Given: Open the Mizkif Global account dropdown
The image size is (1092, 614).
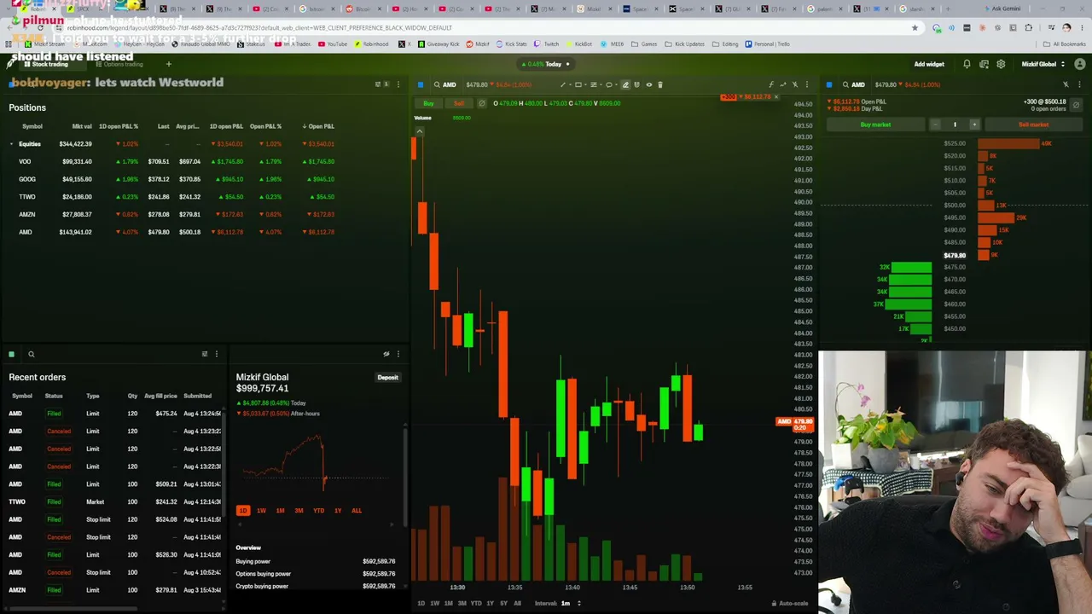Looking at the screenshot, I should 1043,64.
